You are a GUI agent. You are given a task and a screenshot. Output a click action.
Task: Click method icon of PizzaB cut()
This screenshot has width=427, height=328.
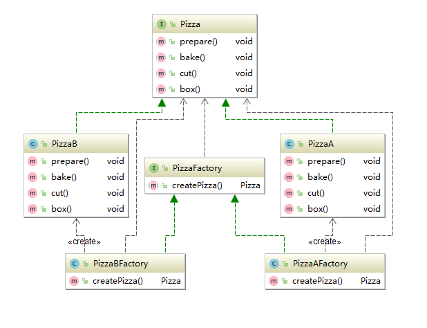pyautogui.click(x=32, y=193)
